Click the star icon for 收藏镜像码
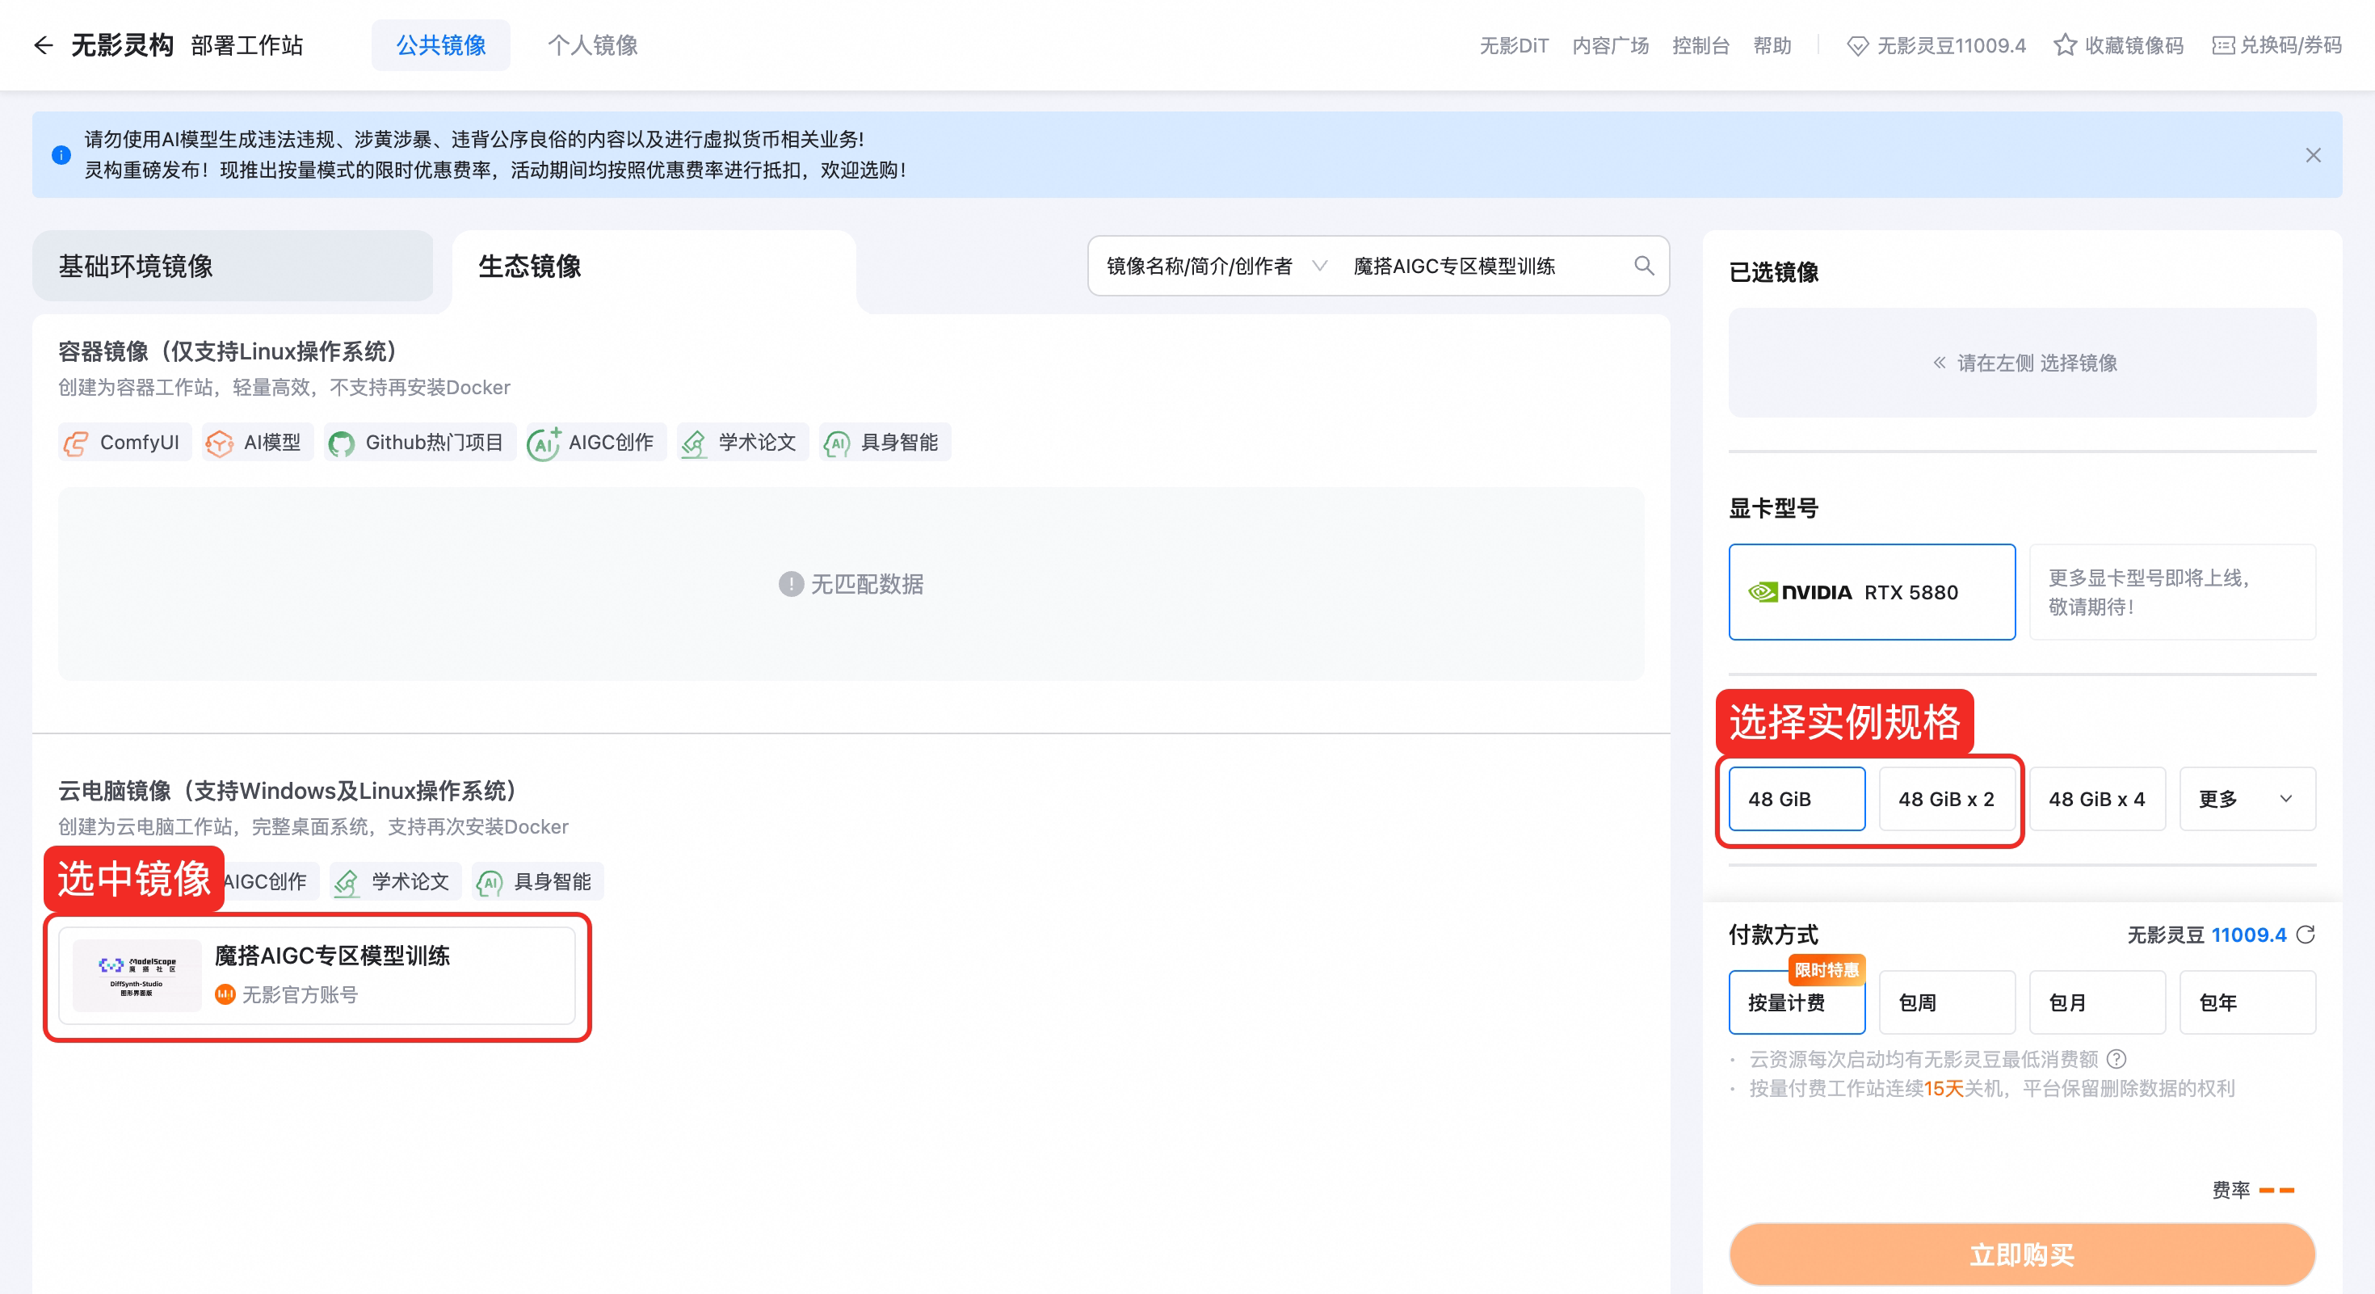 click(2066, 45)
